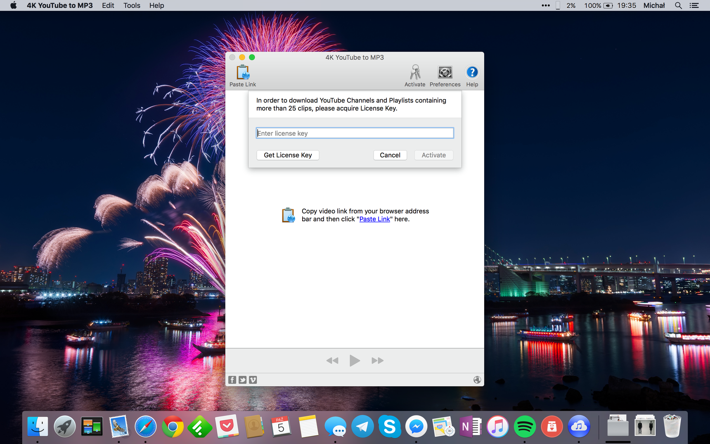
Task: Click the Get License Key button
Action: [x=288, y=155]
